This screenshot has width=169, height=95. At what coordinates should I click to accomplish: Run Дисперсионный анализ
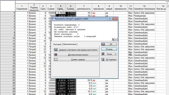click(76, 55)
